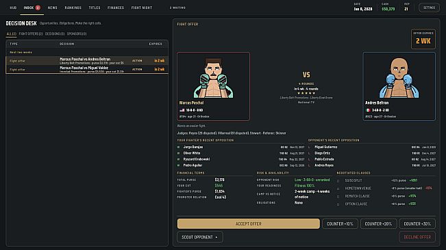The height and width of the screenshot is (250, 446).
Task: Click the '2 waiting' indicator
Action: pos(177,8)
